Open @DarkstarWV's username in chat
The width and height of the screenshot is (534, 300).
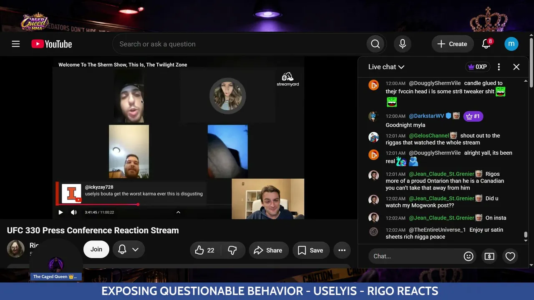[426, 116]
